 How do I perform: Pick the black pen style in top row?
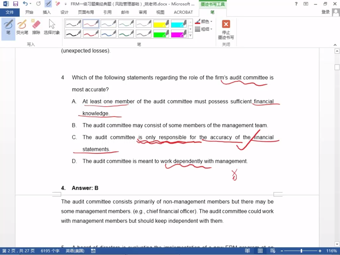coord(73,24)
